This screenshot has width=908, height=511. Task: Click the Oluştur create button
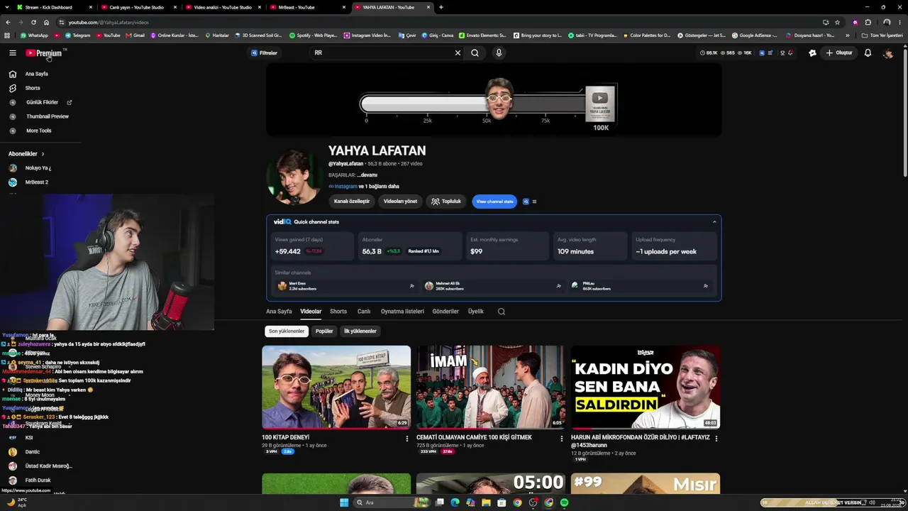838,53
